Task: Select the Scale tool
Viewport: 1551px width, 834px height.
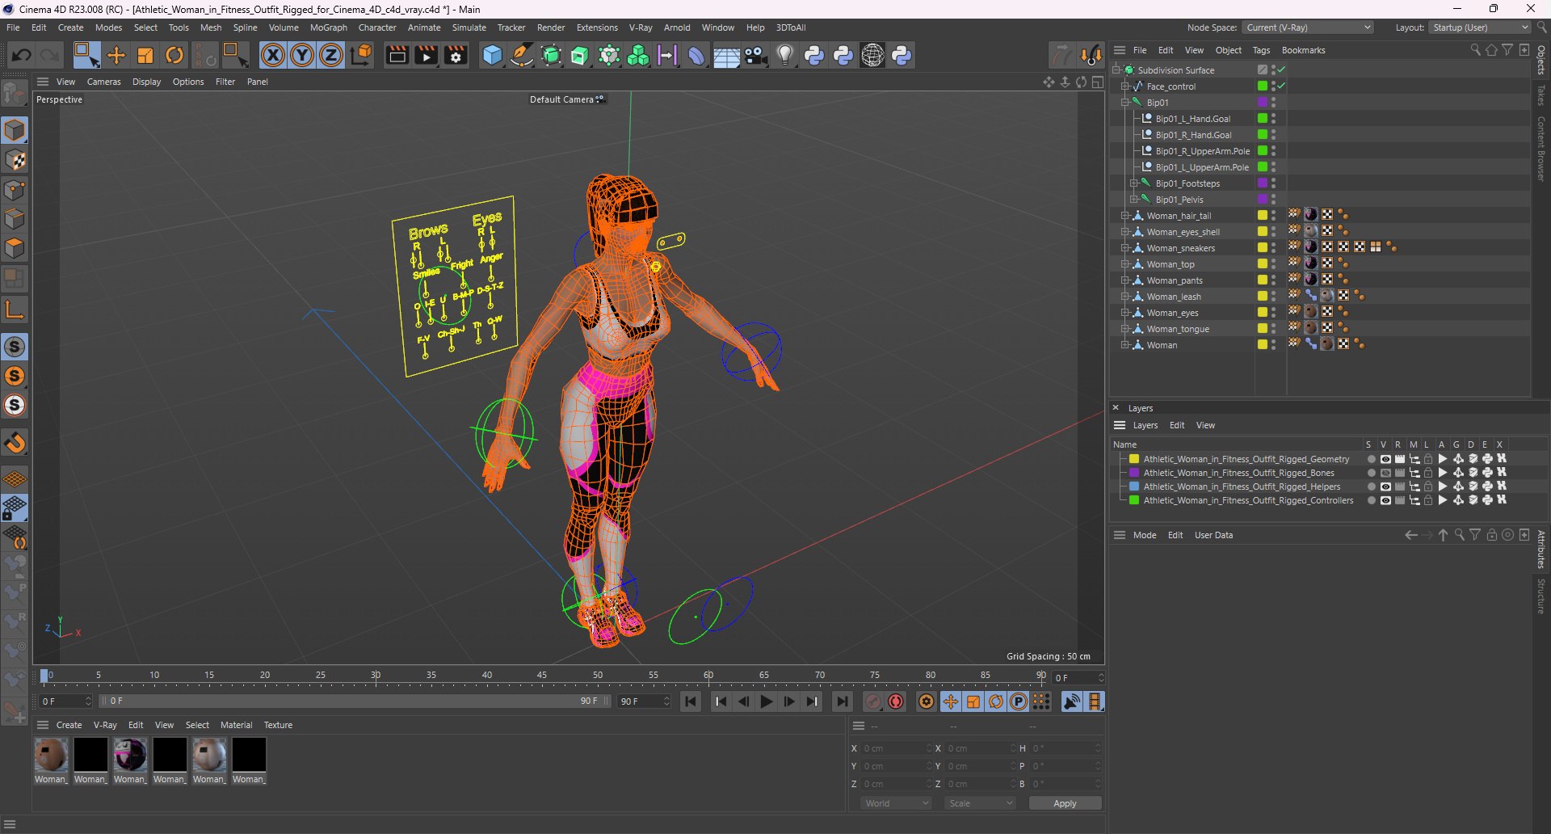Action: pyautogui.click(x=145, y=56)
